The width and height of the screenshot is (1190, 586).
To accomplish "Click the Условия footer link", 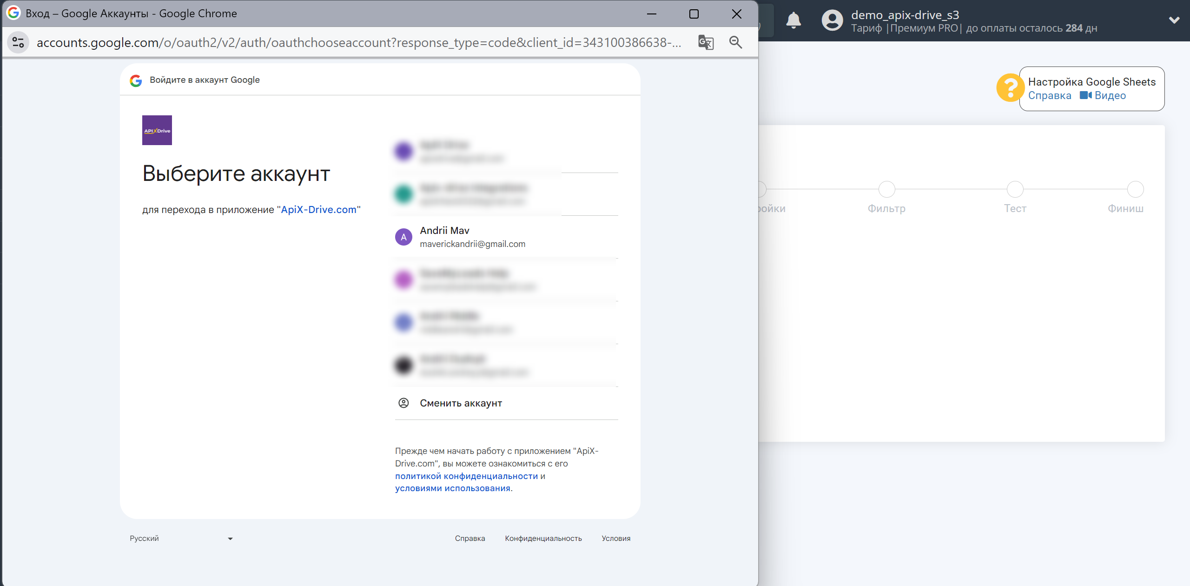I will pos(616,538).
